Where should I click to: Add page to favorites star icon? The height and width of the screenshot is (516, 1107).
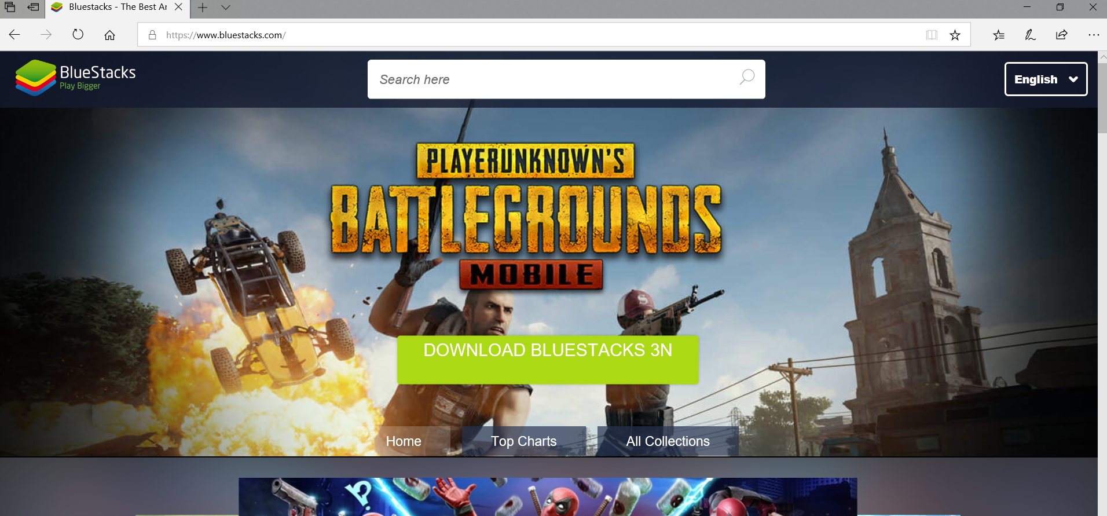[955, 35]
